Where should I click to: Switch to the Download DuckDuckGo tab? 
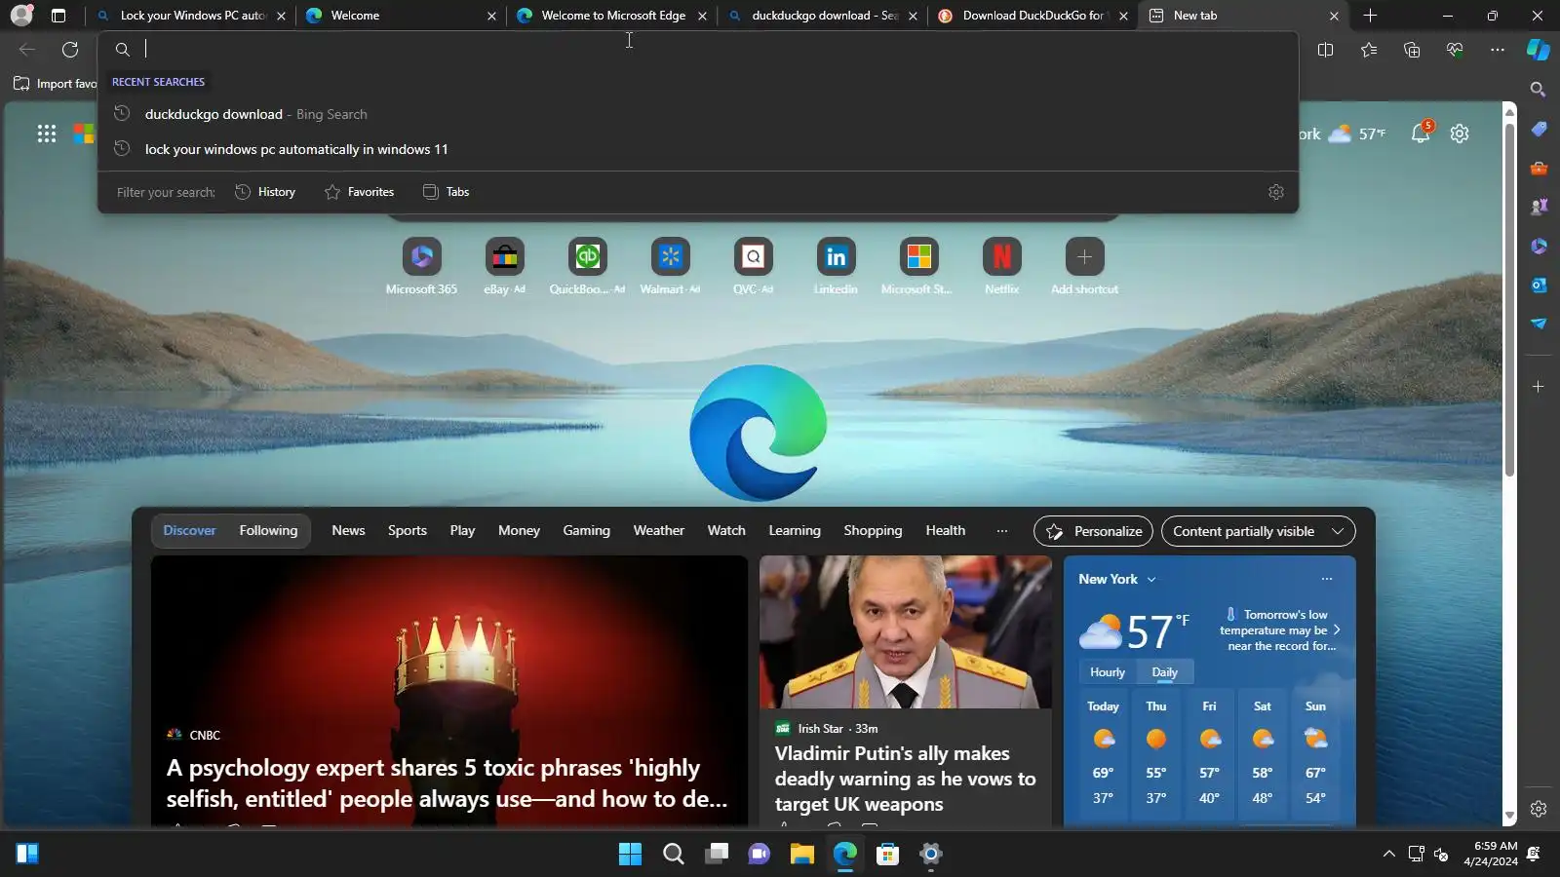point(1033,16)
